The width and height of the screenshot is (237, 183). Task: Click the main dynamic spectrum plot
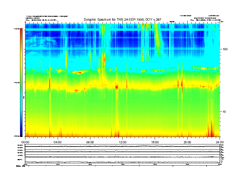123,80
